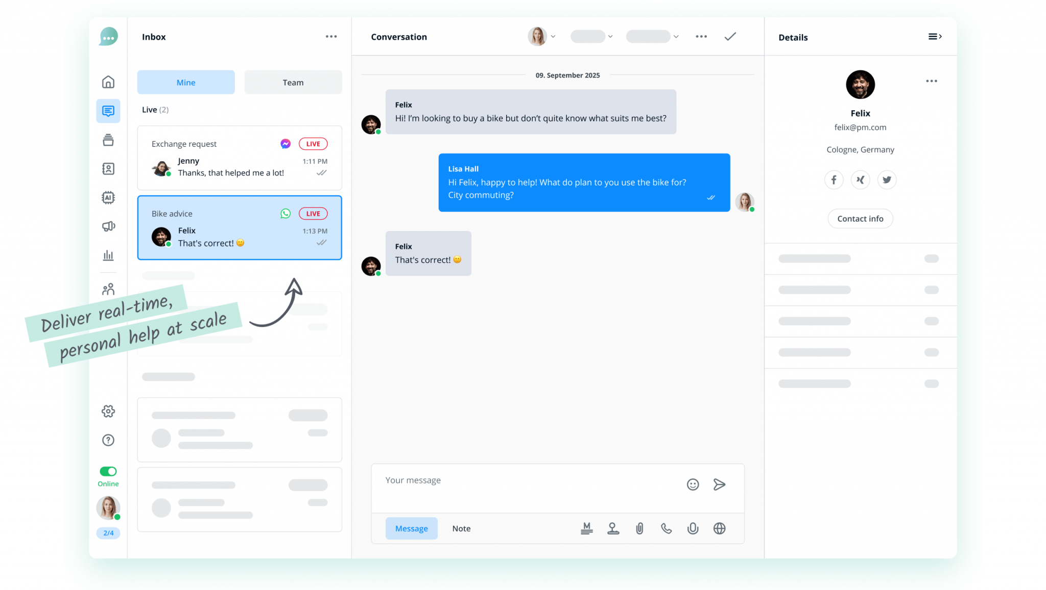Open Conversation three-dot more menu

pyautogui.click(x=701, y=36)
